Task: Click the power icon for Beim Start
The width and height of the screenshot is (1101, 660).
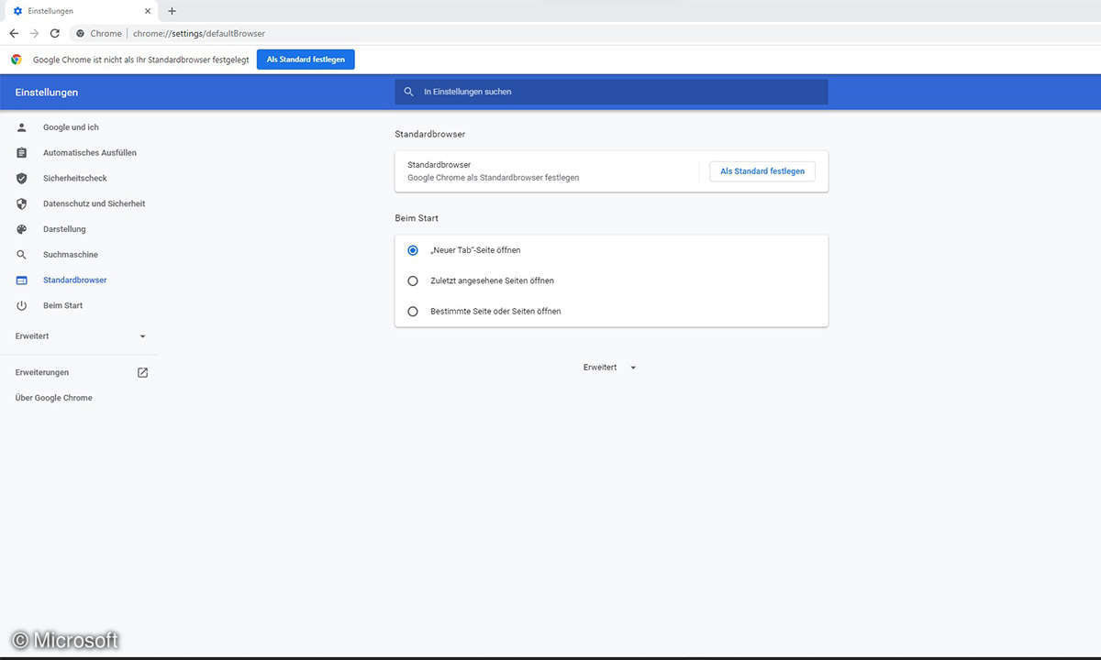Action: [22, 305]
